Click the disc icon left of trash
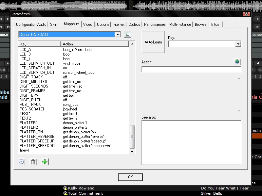Viewport: 262px width, 196px height. 21,162
